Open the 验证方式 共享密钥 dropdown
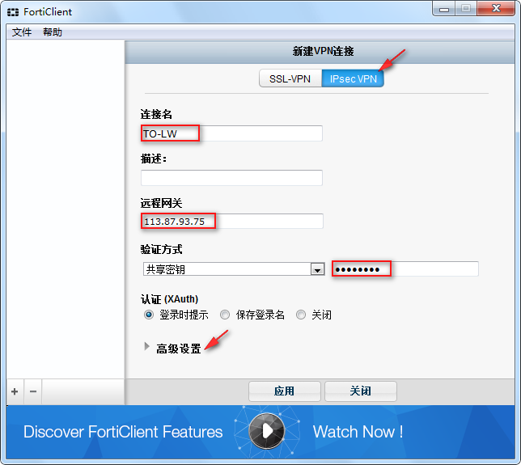The image size is (521, 465). coord(234,269)
